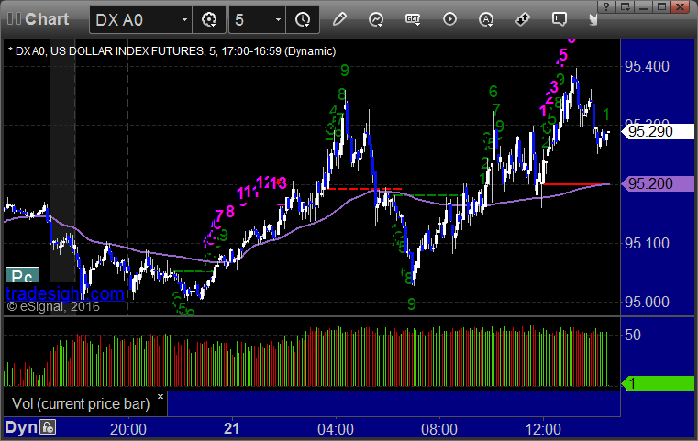Image resolution: width=698 pixels, height=441 pixels.
Task: Click the green volume value marker 1
Action: (658, 383)
